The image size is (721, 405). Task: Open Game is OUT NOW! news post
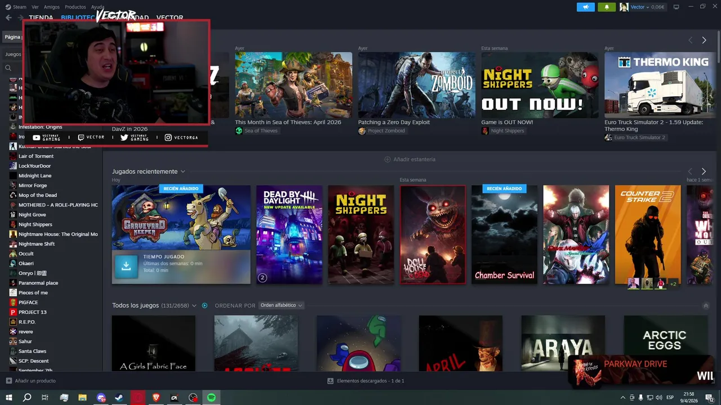(x=507, y=122)
